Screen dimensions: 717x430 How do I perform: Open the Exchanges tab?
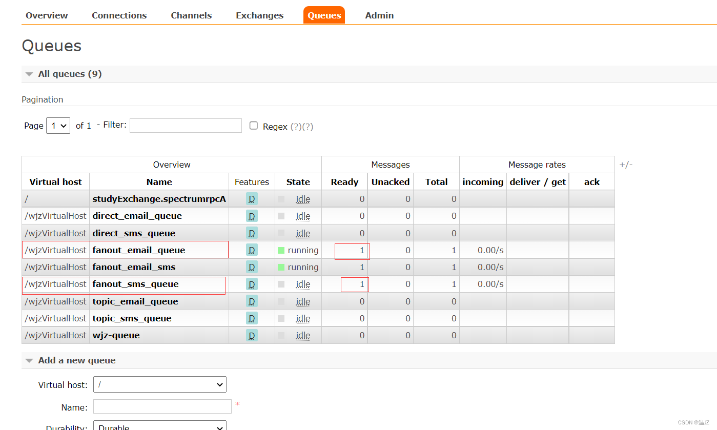coord(259,15)
